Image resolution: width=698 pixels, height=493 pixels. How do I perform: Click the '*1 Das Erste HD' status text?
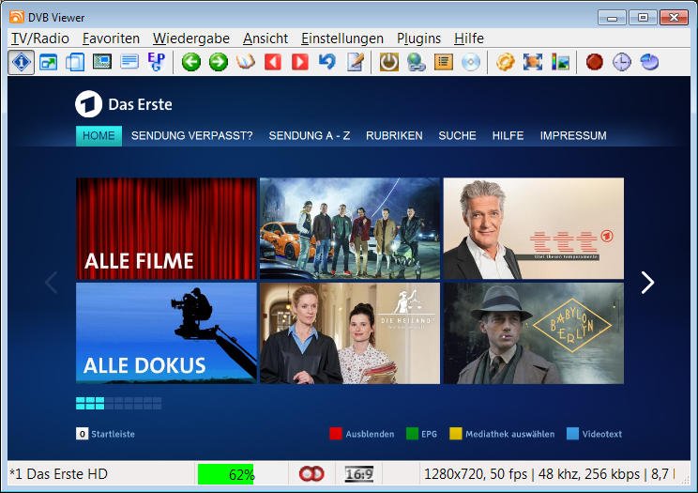[59, 474]
